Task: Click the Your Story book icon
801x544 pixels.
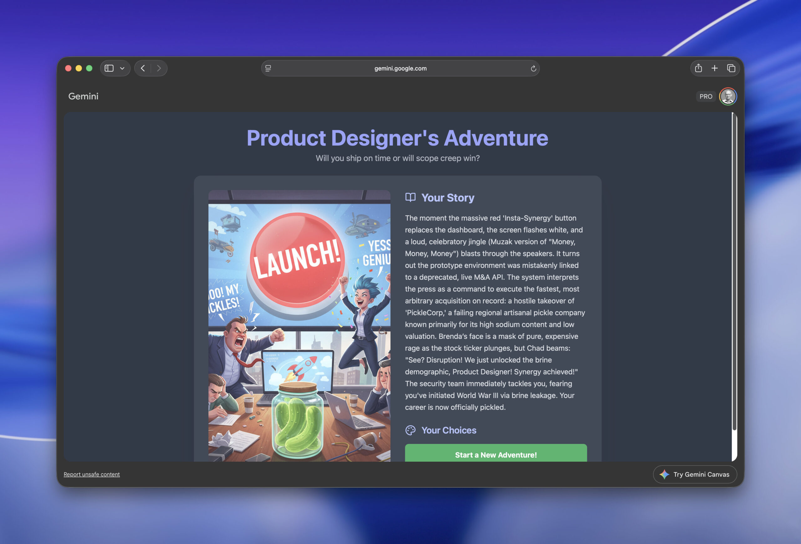Action: (x=410, y=197)
